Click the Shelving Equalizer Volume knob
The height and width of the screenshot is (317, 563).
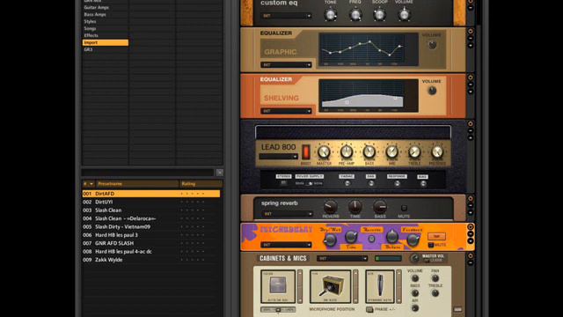click(432, 91)
